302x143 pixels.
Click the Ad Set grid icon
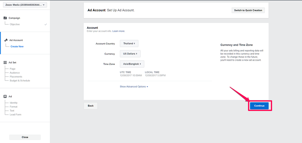click(x=5, y=62)
